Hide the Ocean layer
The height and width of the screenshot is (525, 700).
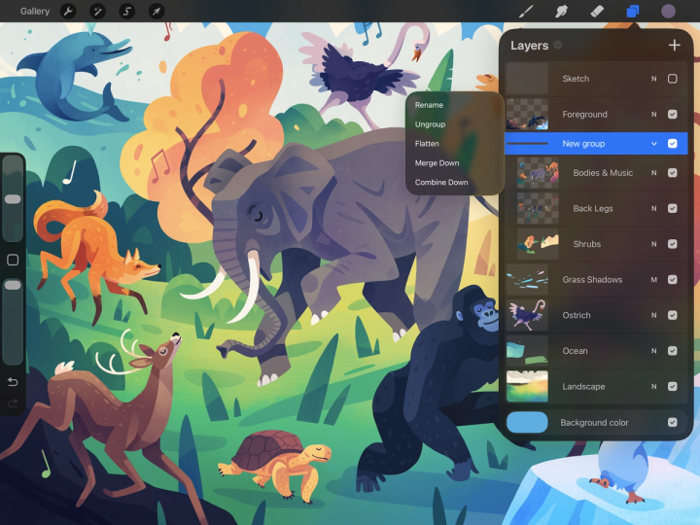[x=673, y=351]
